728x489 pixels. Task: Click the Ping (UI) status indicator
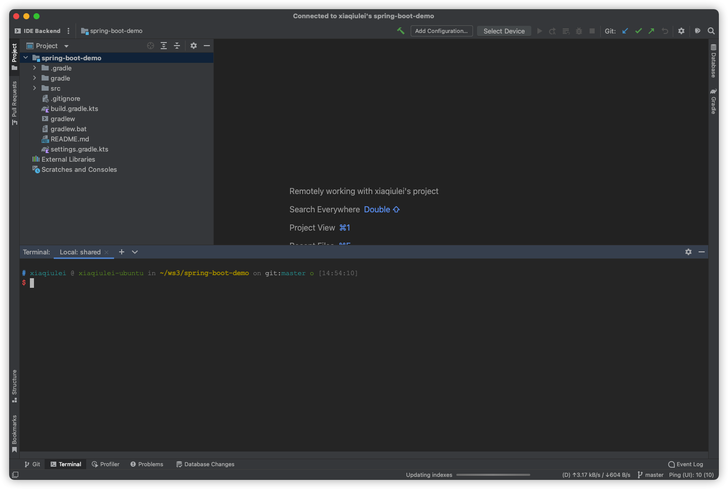(691, 475)
